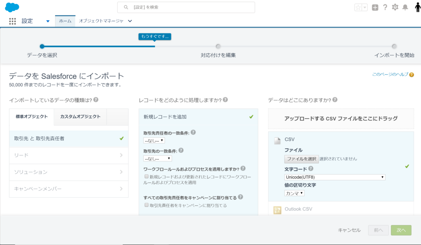Viewport: 421px width, 245px height.
Task: Open the setup gear icon
Action: click(x=395, y=7)
